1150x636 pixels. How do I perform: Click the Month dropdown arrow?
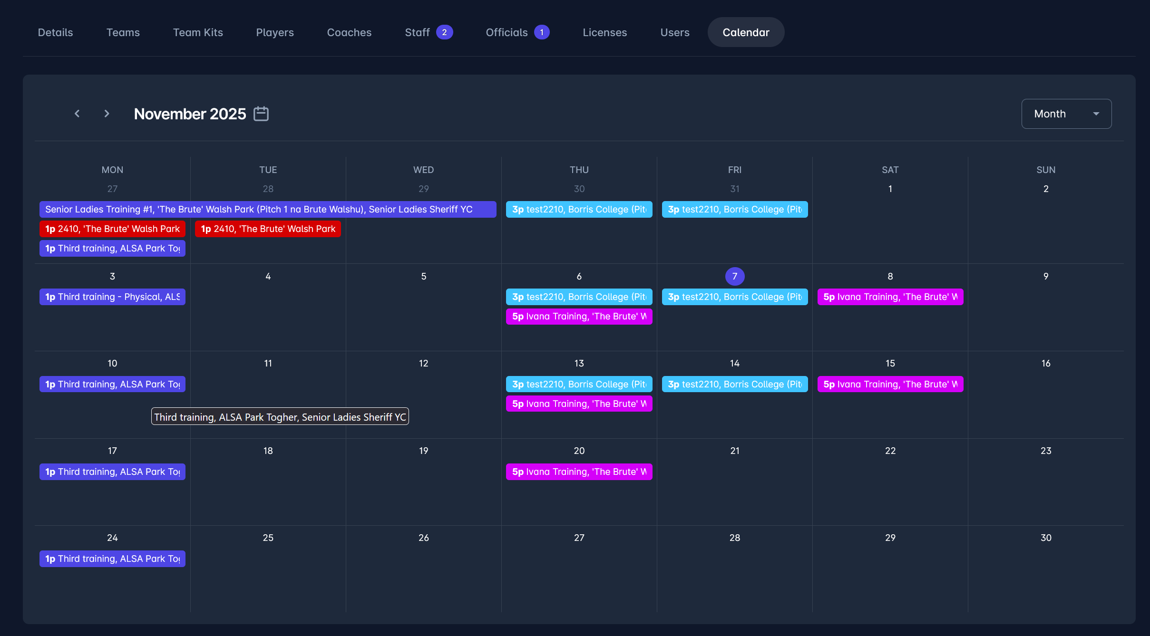(x=1096, y=114)
